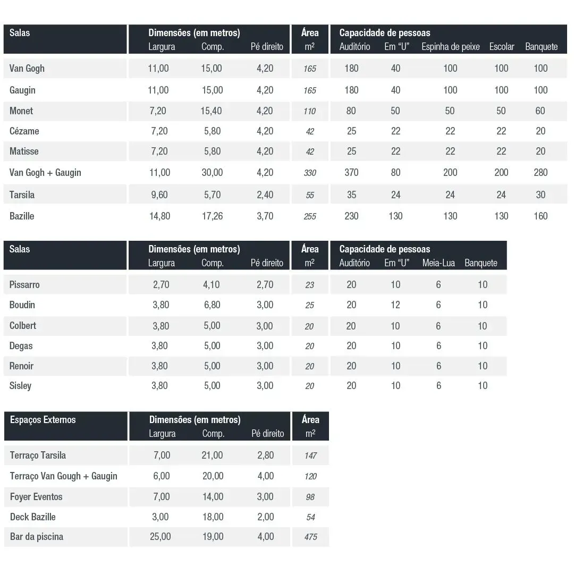Click the Bazille room name

click(x=22, y=216)
